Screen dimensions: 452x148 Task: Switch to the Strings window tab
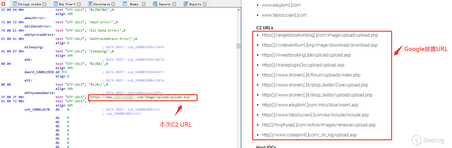click(x=29, y=4)
